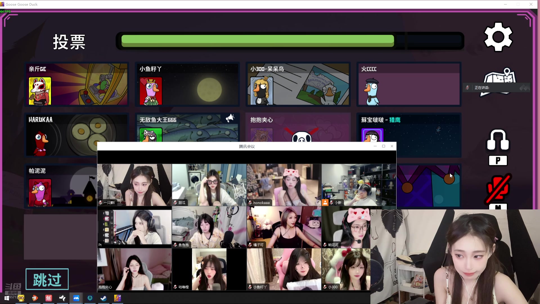Viewport: 540px width, 304px height.
Task: Click the 腾讯会议 window title bar
Action: coord(247,146)
